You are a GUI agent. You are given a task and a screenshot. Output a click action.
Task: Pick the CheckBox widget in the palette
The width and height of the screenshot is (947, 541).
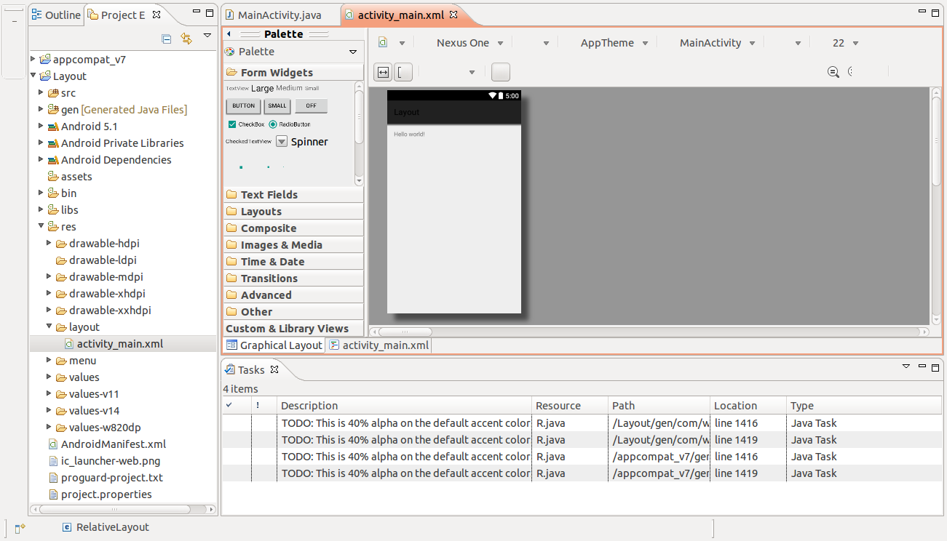click(x=247, y=124)
